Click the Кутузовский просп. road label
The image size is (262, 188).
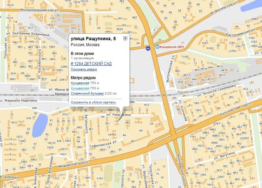pyautogui.click(x=236, y=109)
